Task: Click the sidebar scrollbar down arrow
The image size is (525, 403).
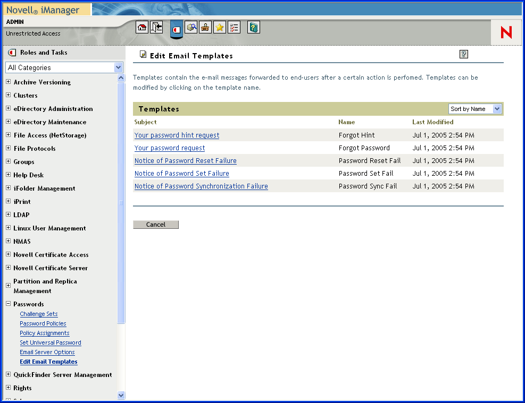Action: (121, 395)
